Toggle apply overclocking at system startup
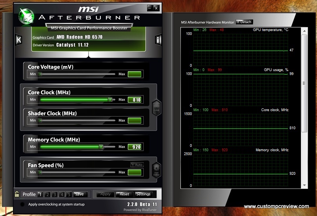Viewport: 317px width, 216px height. (x=22, y=204)
